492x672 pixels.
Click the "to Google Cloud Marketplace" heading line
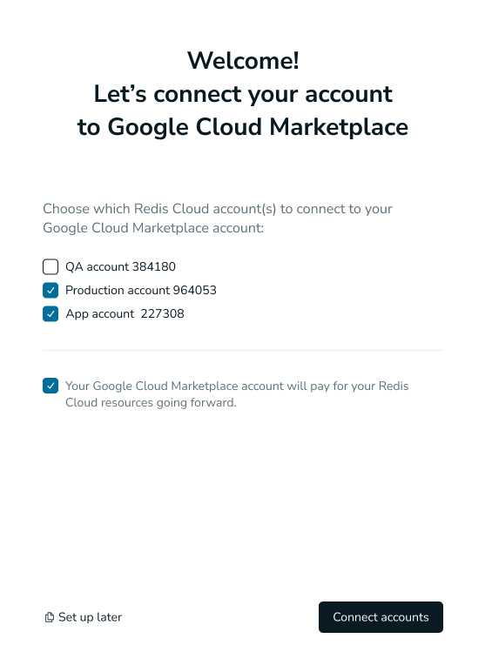point(243,127)
